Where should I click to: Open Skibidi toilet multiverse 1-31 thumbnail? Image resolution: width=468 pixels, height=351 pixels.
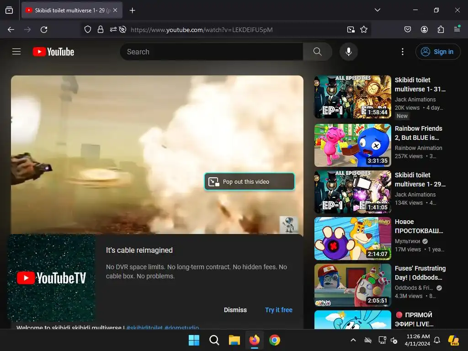(x=352, y=97)
